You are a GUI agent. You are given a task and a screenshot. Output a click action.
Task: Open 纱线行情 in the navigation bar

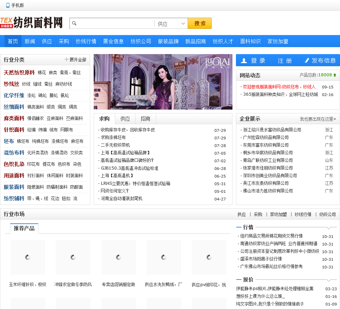point(86,41)
